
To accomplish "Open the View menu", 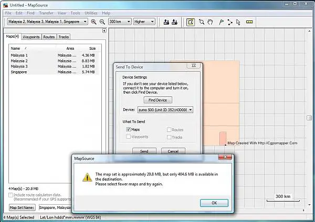I will coord(61,13).
